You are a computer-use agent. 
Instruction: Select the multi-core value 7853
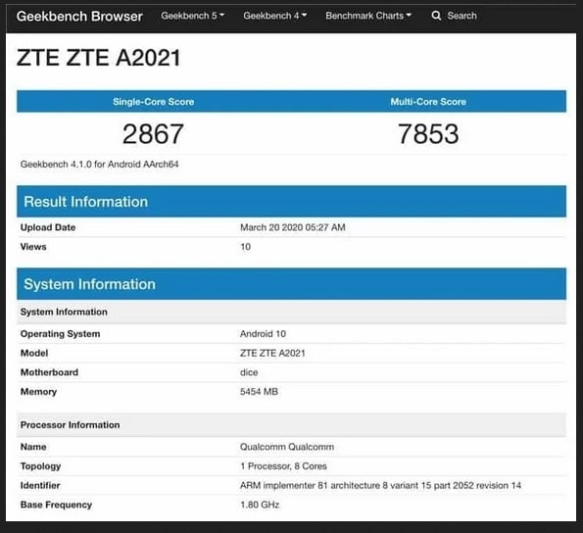[428, 134]
